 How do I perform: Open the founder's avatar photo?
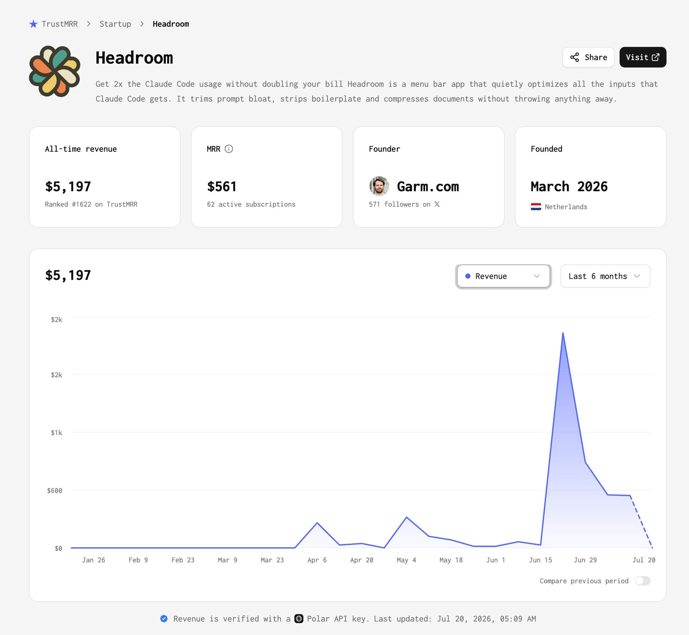pos(379,186)
